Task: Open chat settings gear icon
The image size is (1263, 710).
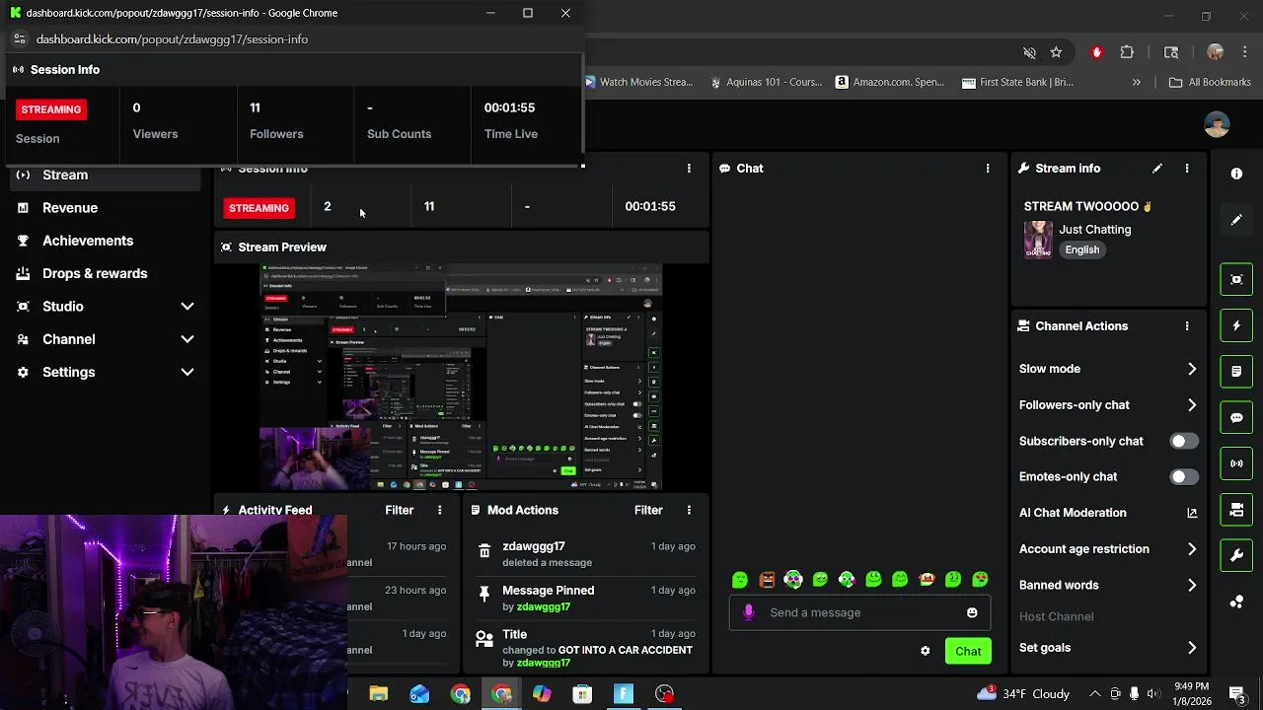Action: click(926, 651)
